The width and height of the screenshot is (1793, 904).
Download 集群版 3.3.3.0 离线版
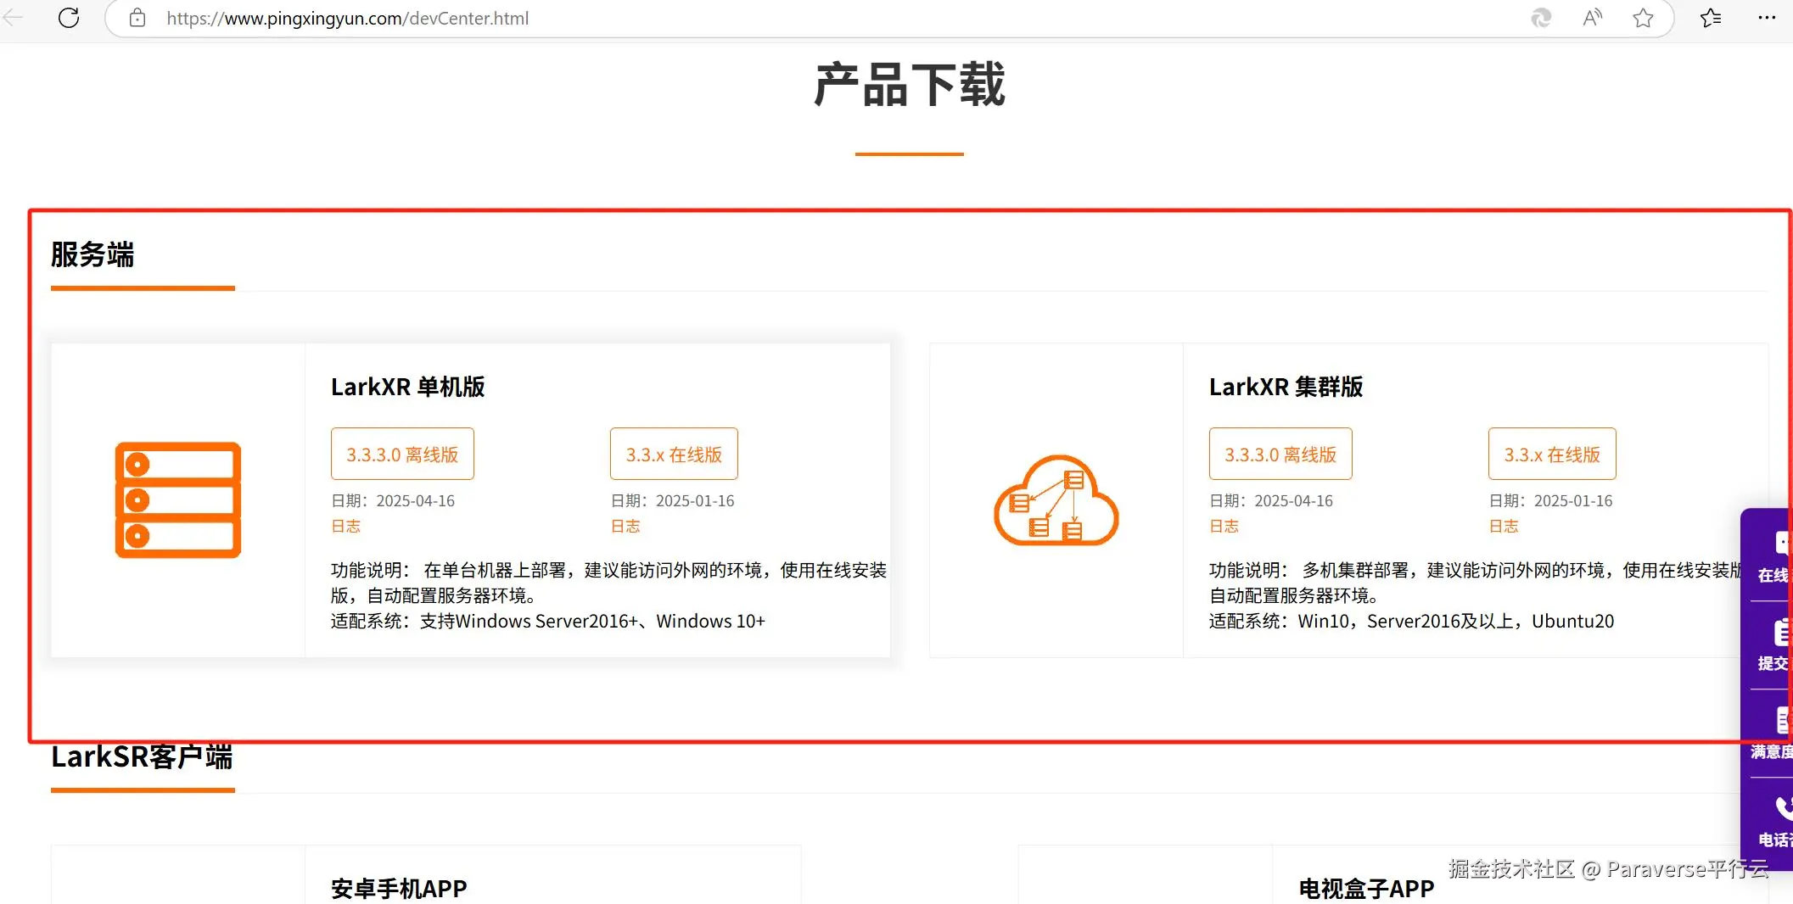[x=1280, y=454]
